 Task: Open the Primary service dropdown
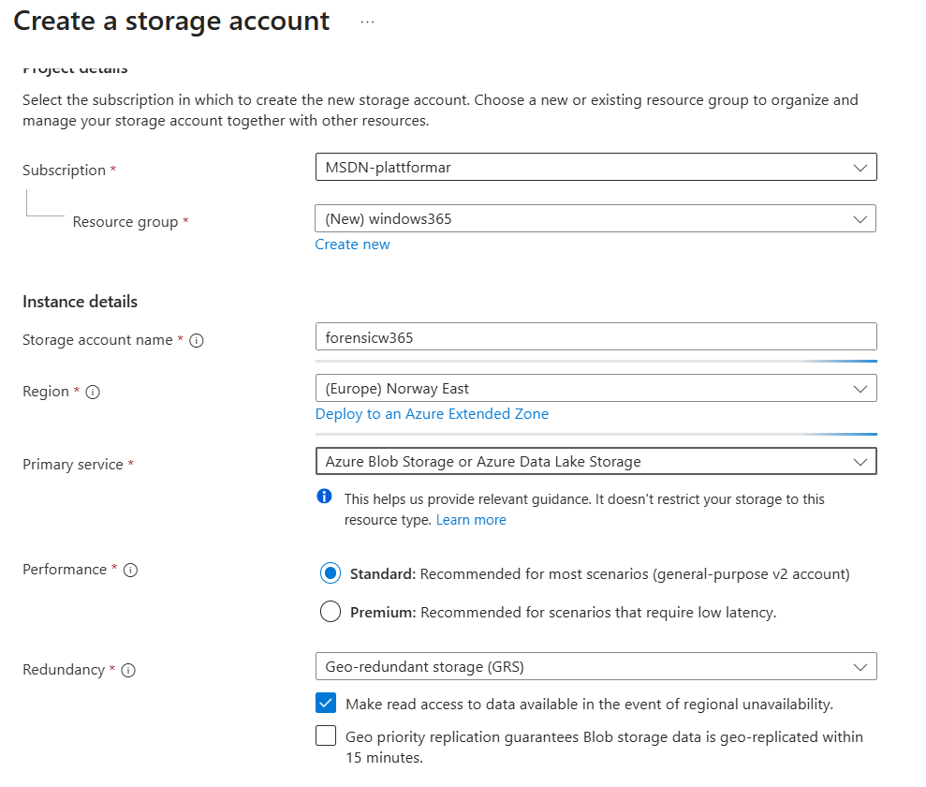tap(595, 461)
